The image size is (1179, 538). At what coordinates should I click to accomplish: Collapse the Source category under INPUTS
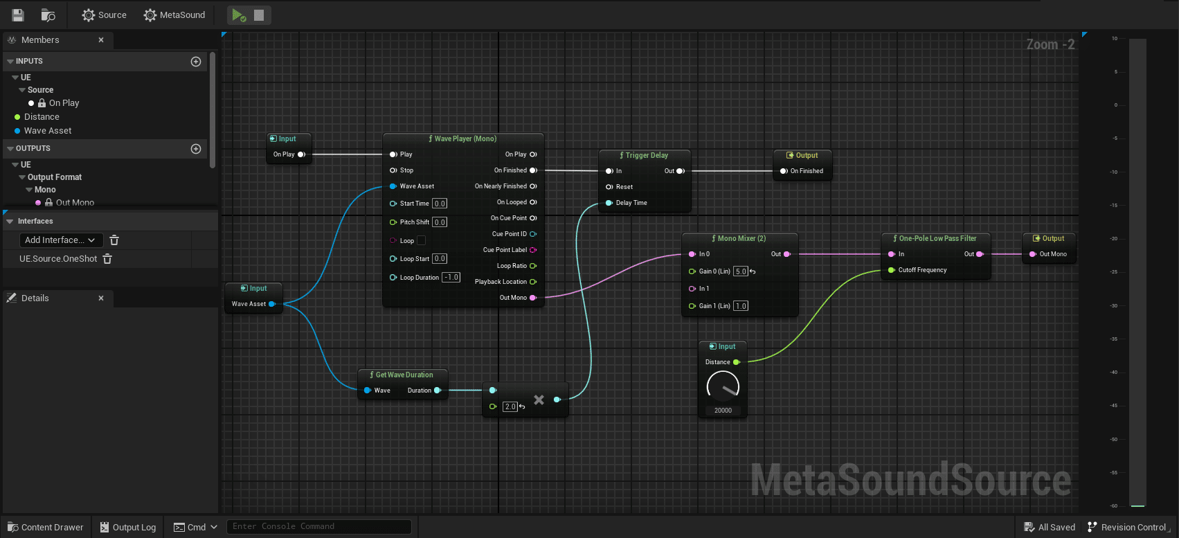[22, 90]
